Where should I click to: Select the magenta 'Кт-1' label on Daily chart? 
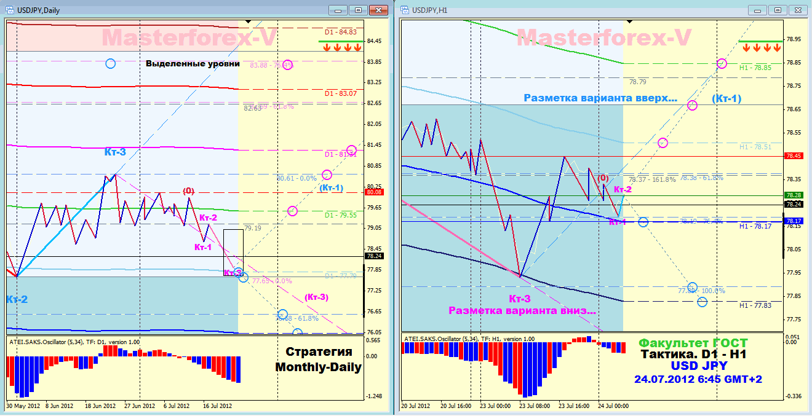click(x=203, y=247)
